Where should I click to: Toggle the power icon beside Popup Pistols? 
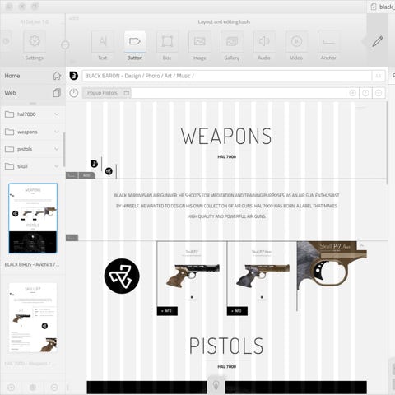click(74, 93)
